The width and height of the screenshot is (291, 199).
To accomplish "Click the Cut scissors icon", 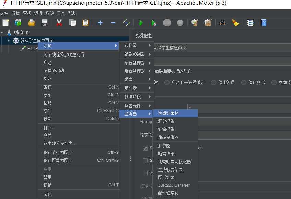I will point(59,23).
